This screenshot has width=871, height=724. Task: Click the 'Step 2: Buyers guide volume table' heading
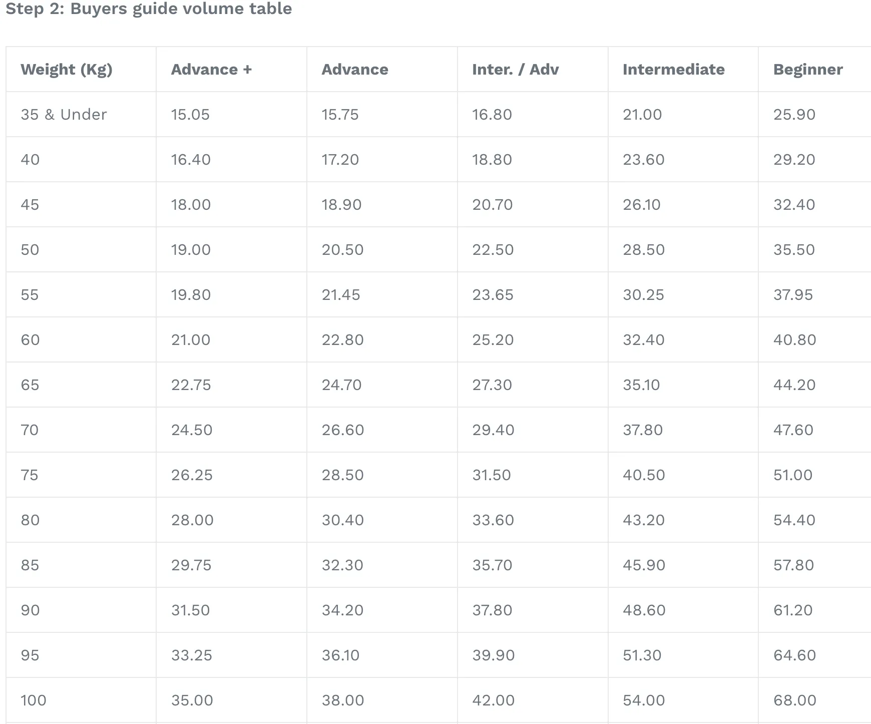[x=149, y=9]
